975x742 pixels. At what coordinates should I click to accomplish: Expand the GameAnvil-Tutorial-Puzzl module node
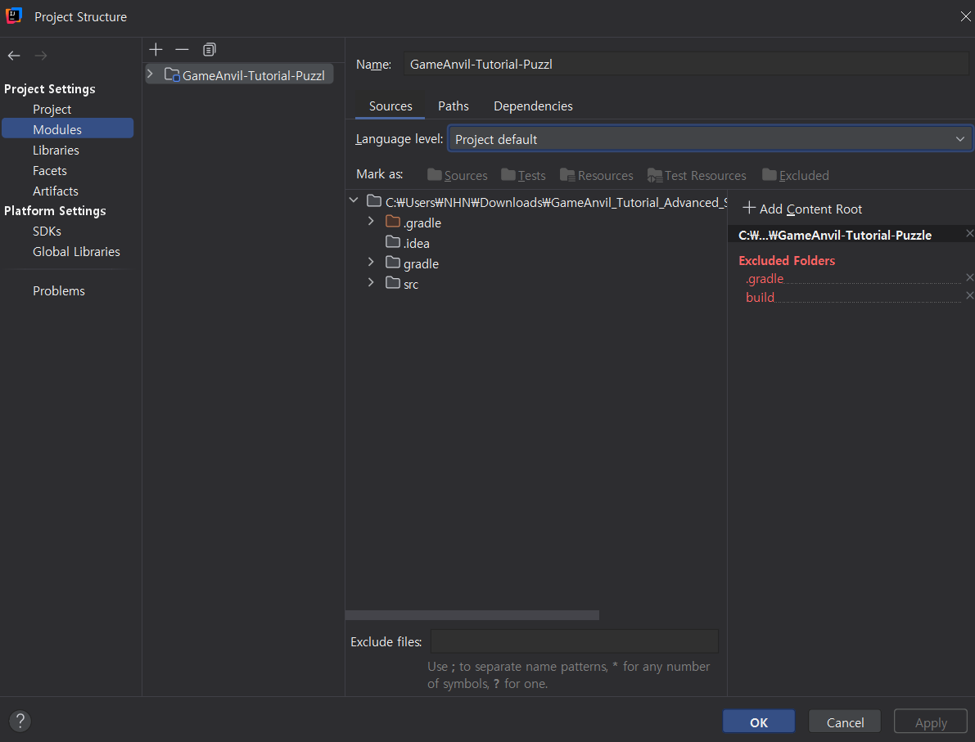150,74
